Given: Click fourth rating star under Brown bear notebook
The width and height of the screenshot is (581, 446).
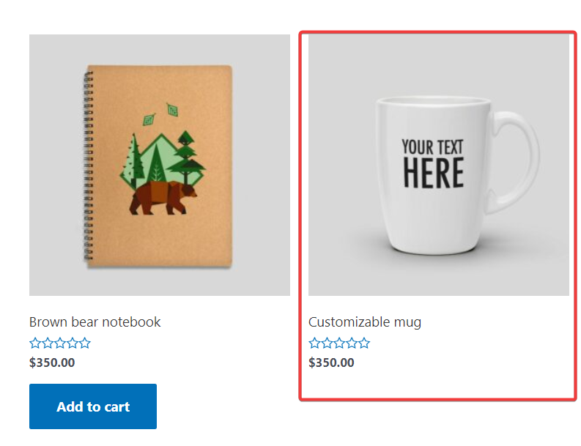Looking at the screenshot, I should (73, 343).
